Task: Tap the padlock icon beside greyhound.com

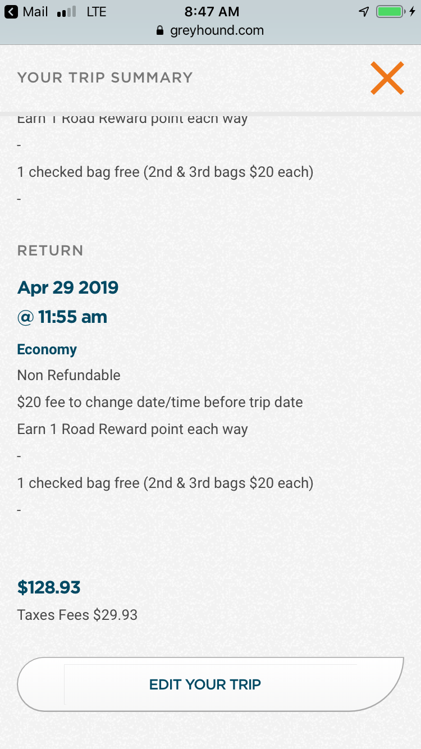Action: click(161, 31)
